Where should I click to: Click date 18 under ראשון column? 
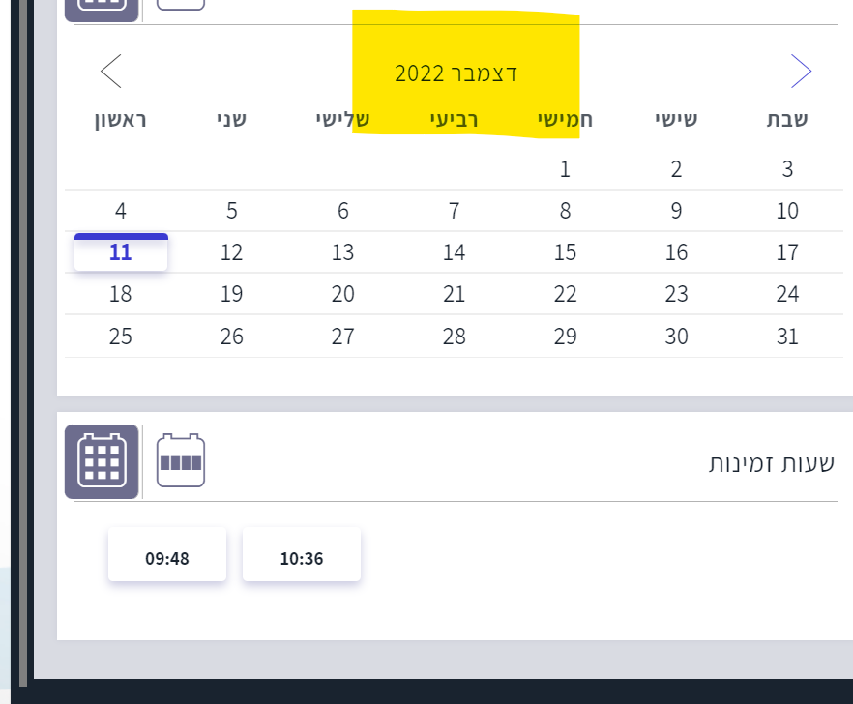(x=121, y=295)
